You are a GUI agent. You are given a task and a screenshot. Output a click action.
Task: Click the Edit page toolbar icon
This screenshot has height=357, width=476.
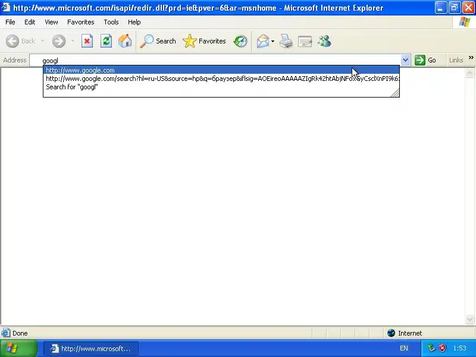[305, 41]
